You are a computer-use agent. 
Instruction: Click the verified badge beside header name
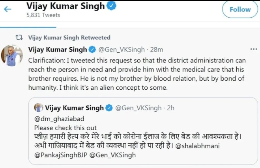112,6
